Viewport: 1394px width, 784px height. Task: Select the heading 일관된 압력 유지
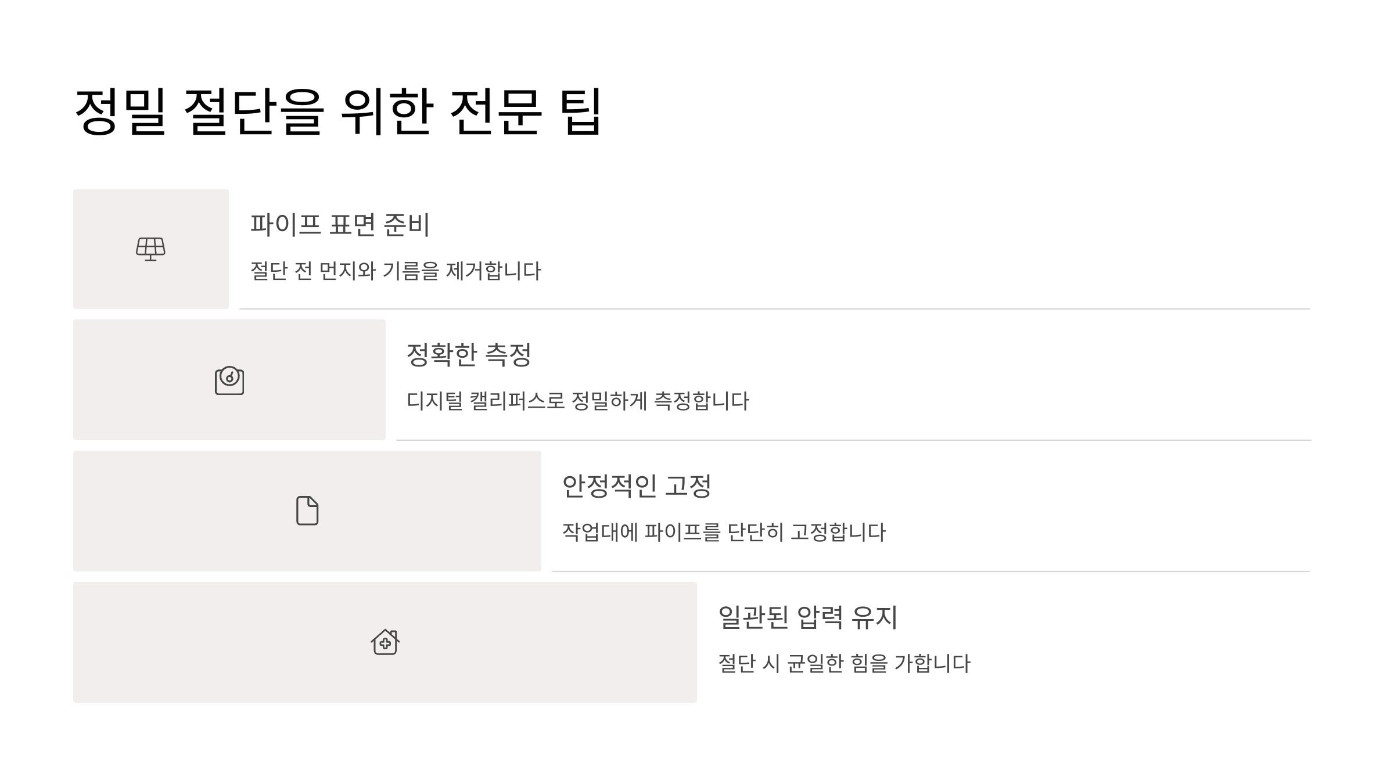[808, 617]
